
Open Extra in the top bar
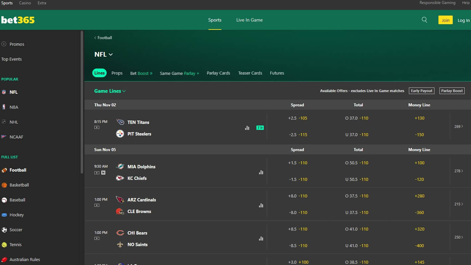42,3
